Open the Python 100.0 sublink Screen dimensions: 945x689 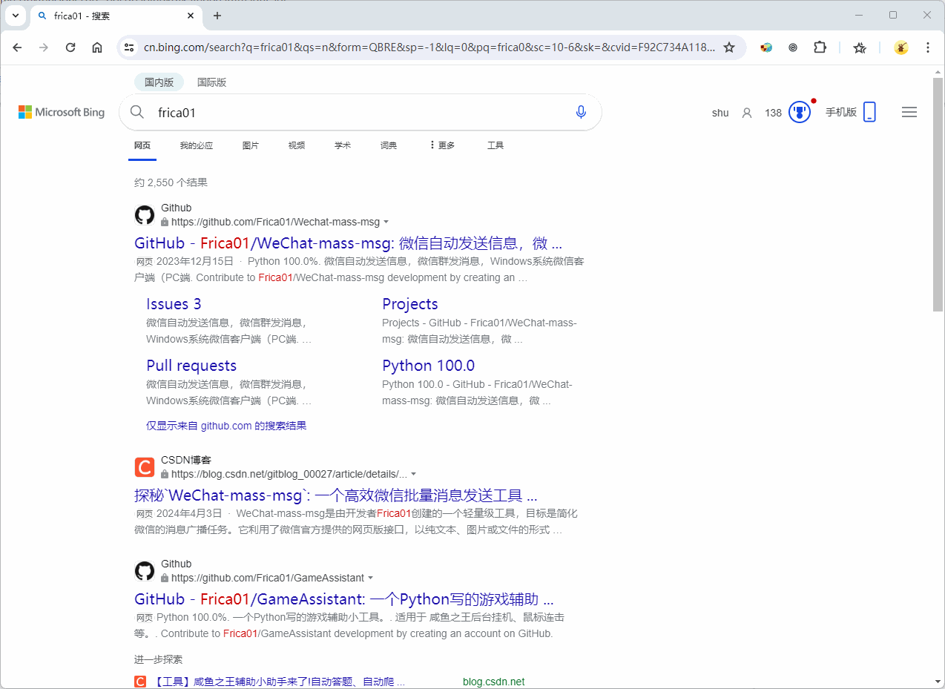tap(428, 366)
